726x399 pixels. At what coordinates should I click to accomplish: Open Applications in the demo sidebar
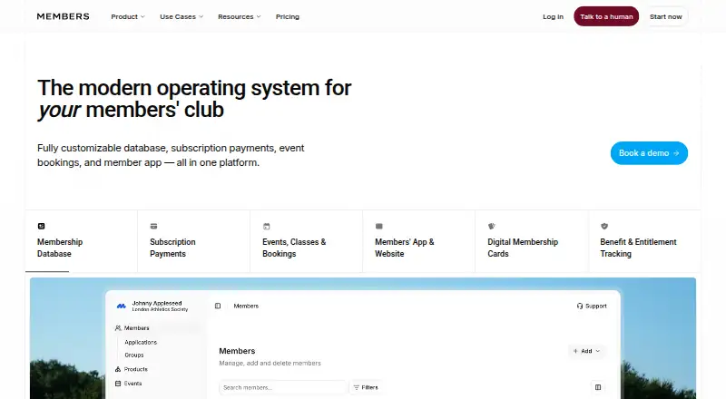click(141, 343)
